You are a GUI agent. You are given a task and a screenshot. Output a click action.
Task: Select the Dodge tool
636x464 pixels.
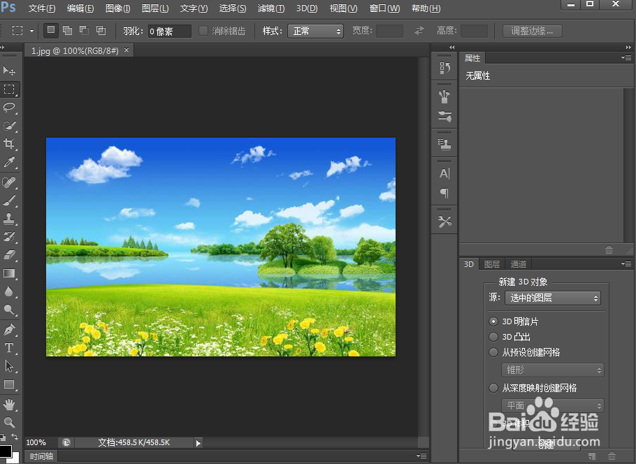pos(9,310)
